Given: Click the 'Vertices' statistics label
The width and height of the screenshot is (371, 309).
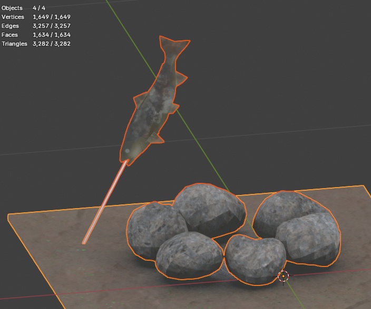Looking at the screenshot, I should pyautogui.click(x=13, y=17).
